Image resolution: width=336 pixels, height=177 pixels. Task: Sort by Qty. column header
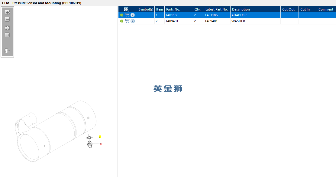click(198, 9)
